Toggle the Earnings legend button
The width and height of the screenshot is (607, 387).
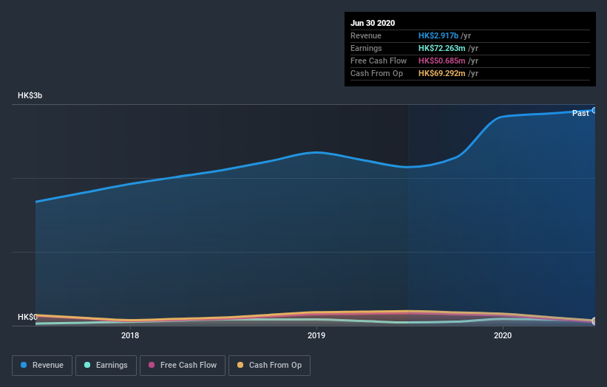(106, 366)
